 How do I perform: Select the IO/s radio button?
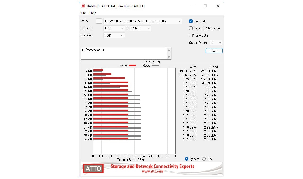(204, 159)
